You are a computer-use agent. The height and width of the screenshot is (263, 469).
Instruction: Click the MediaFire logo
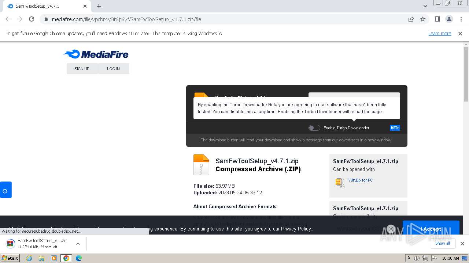pyautogui.click(x=96, y=54)
